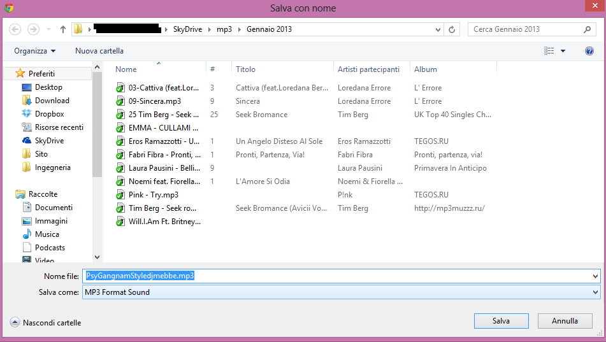The image size is (606, 342).
Task: Open Risorse recenti
Action: (59, 127)
